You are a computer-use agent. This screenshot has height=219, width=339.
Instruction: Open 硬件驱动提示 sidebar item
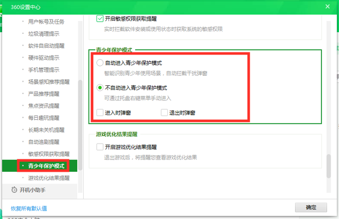pos(43,58)
